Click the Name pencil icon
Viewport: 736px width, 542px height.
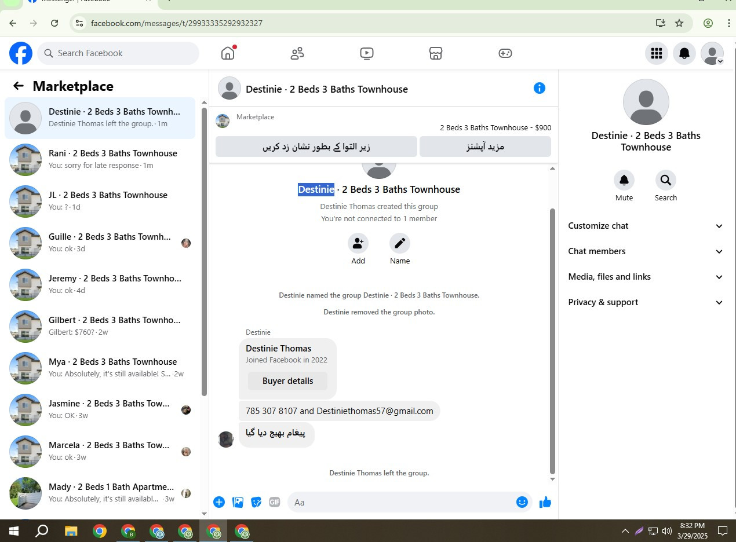pyautogui.click(x=400, y=243)
